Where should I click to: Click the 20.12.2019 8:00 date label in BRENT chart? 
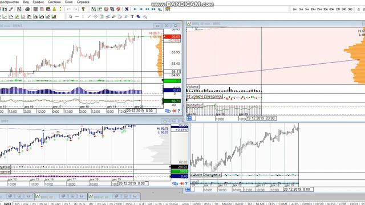click(x=141, y=111)
